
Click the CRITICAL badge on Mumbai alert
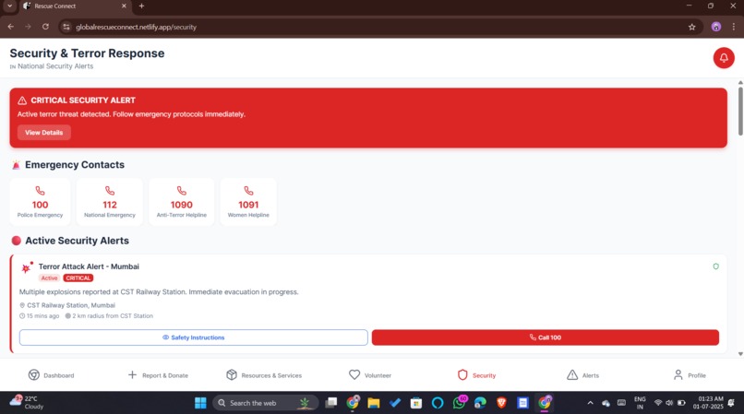pos(78,278)
